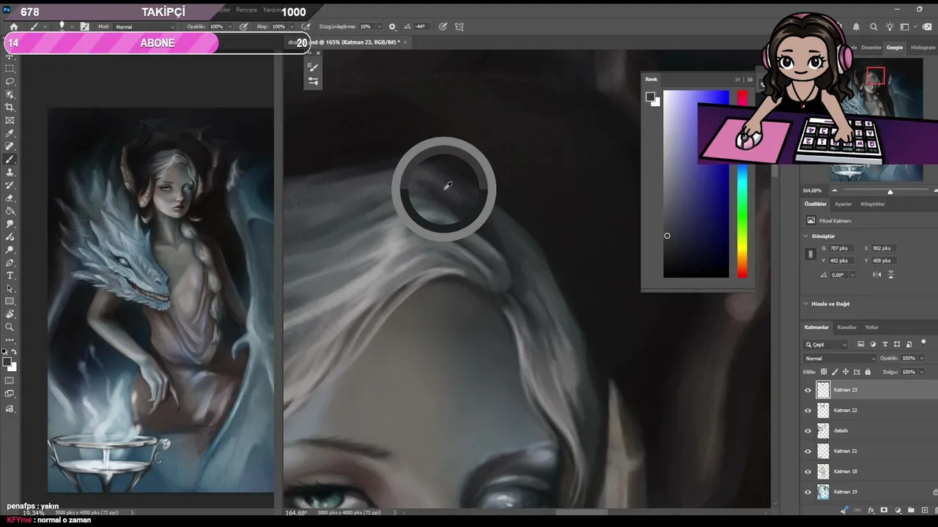Switch to the Özellikler tab
The width and height of the screenshot is (938, 527).
[816, 204]
